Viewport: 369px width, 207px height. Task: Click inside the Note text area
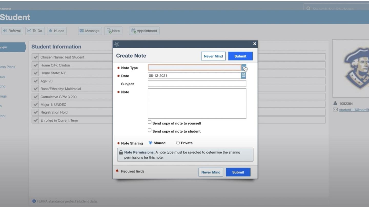pyautogui.click(x=197, y=103)
